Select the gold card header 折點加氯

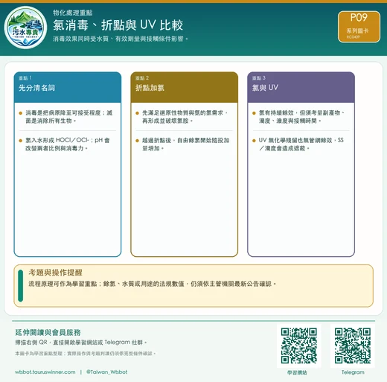(x=185, y=87)
